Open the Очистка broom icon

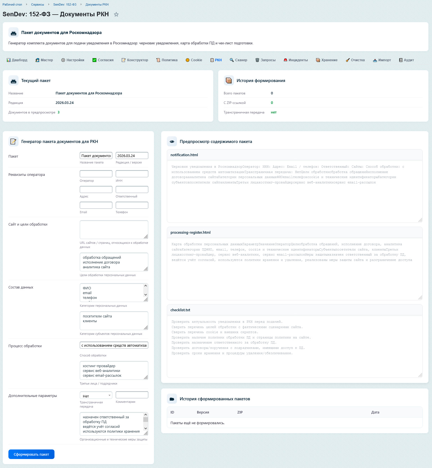(348, 60)
